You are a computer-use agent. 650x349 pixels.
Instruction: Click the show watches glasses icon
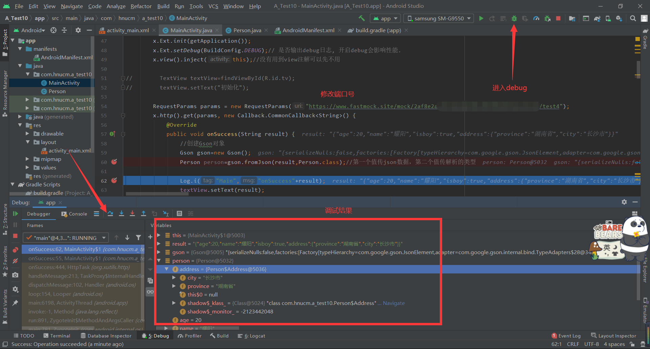tap(150, 292)
